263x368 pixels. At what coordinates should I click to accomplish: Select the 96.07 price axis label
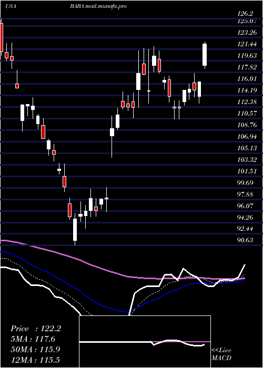[x=246, y=206]
